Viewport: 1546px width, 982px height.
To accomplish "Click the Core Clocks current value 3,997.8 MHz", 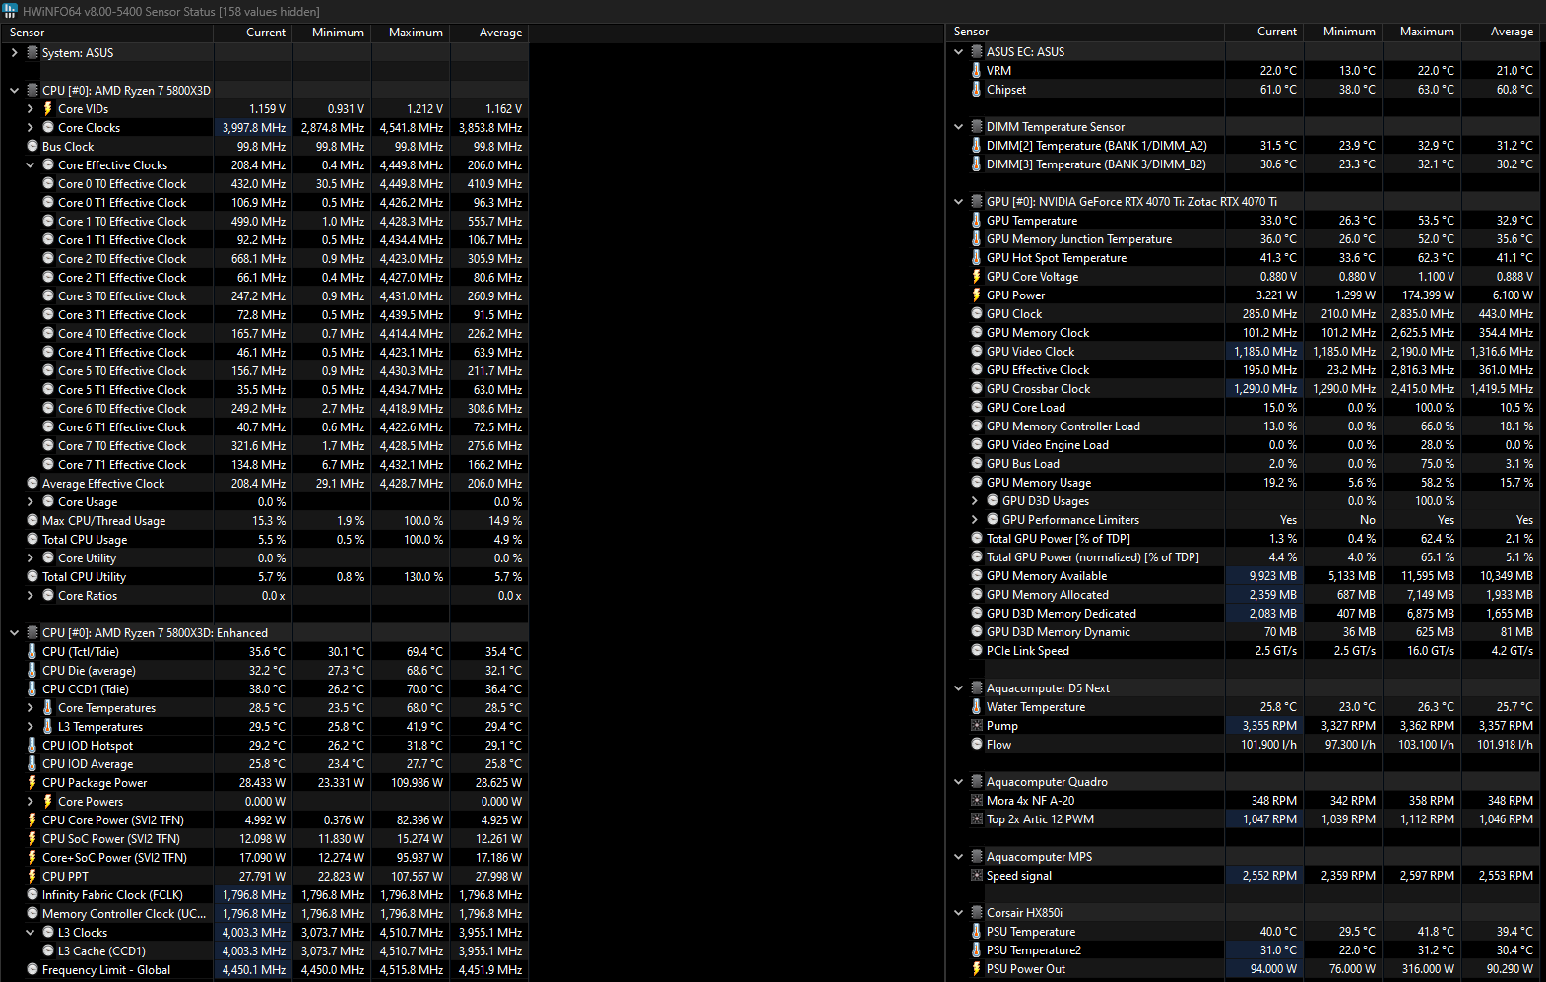I will (x=253, y=127).
